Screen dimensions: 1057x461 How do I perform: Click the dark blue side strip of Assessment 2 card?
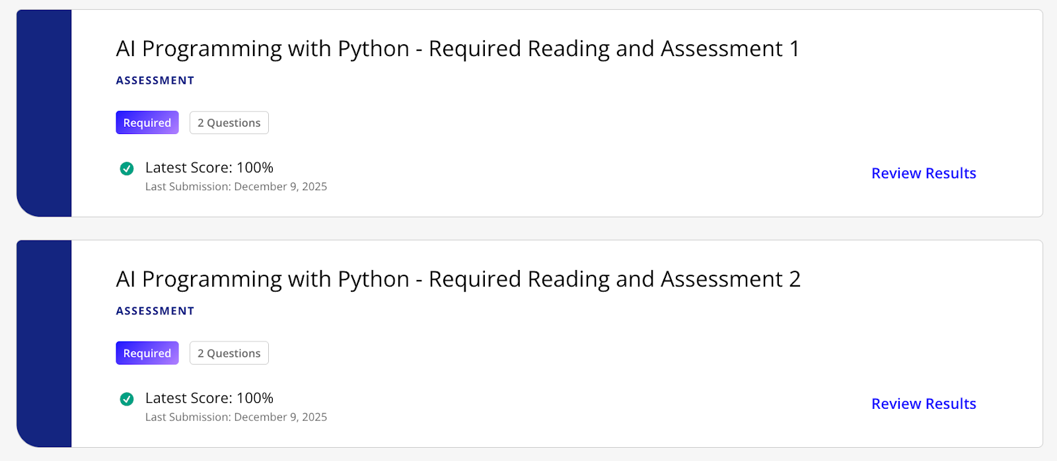coord(44,343)
